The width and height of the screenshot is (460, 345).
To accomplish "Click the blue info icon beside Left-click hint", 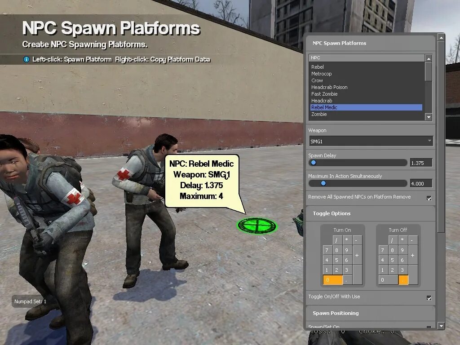I will coord(26,59).
